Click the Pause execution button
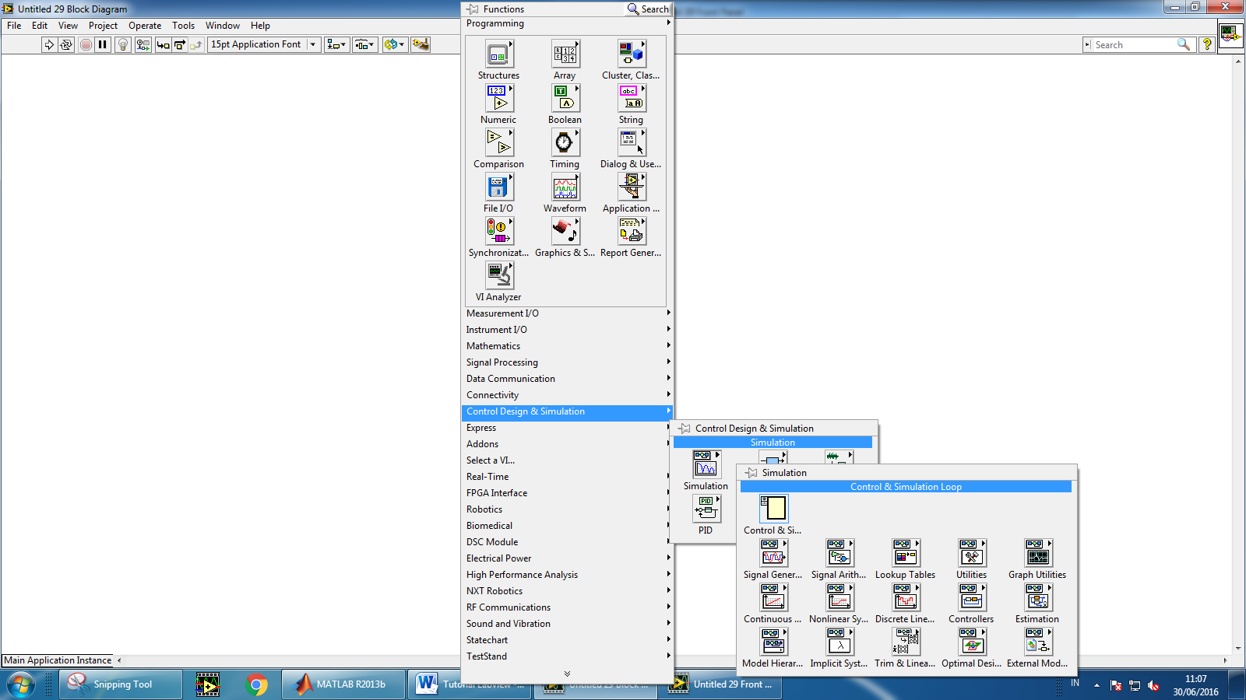 pos(102,44)
